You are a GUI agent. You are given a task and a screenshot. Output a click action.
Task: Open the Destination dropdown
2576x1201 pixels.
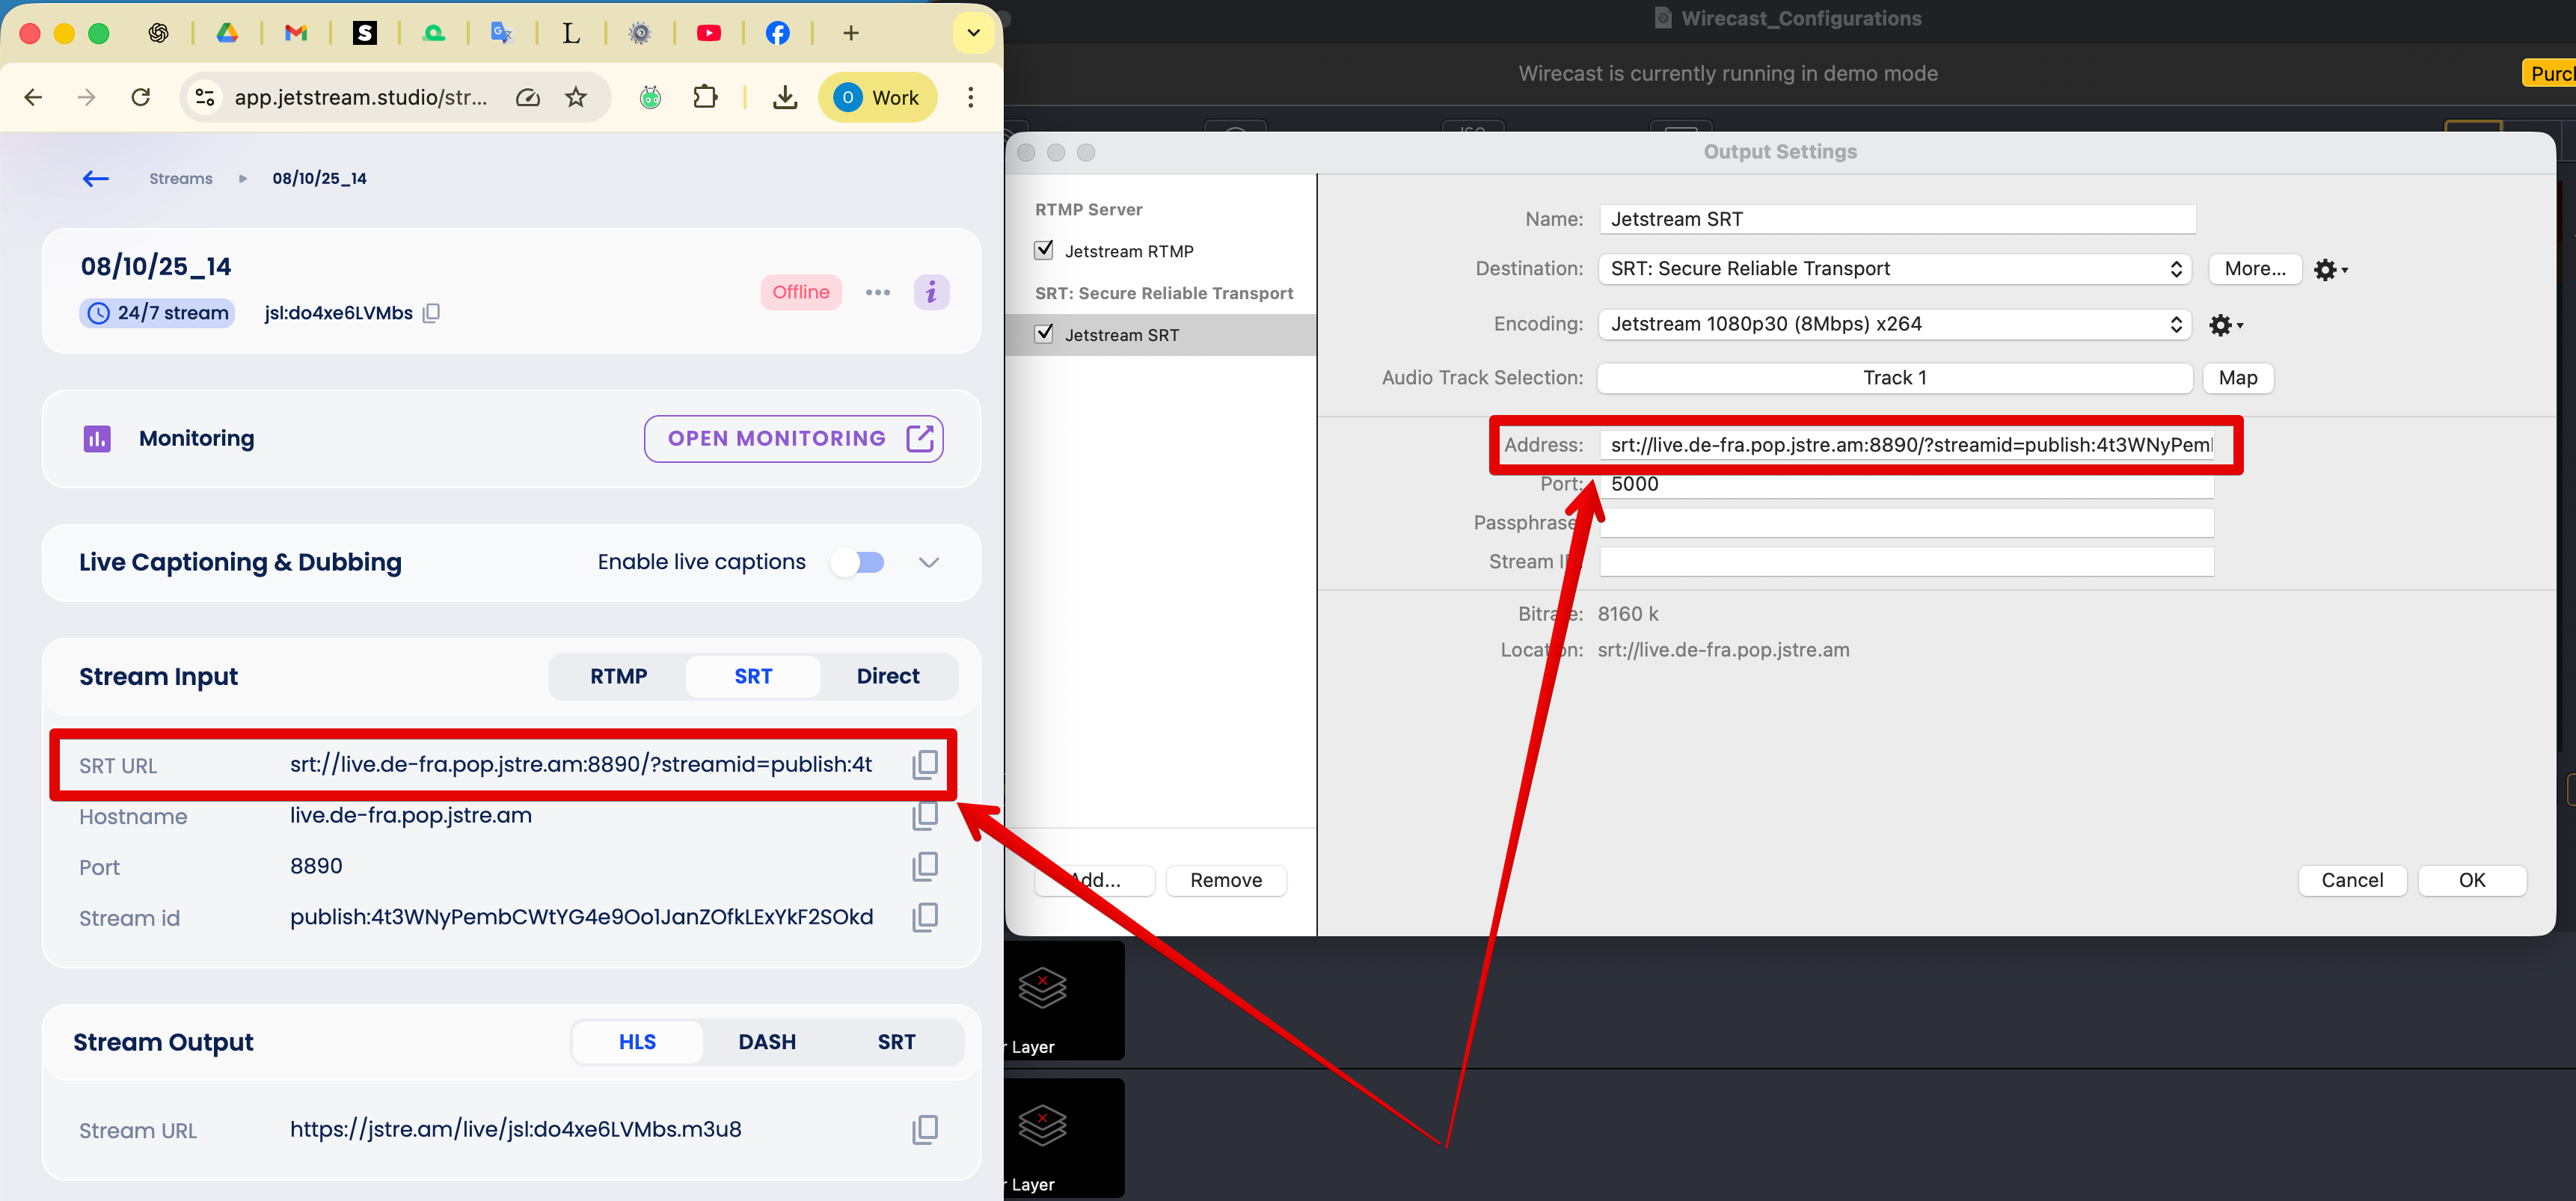click(1894, 269)
